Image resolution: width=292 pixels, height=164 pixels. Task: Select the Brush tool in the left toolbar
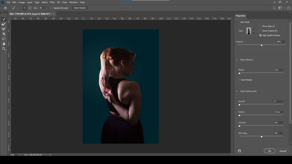click(x=4, y=29)
